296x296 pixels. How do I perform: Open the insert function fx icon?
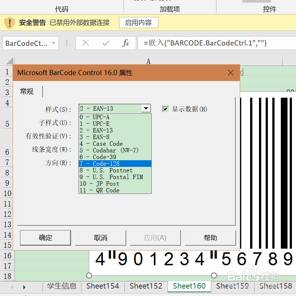coord(125,43)
